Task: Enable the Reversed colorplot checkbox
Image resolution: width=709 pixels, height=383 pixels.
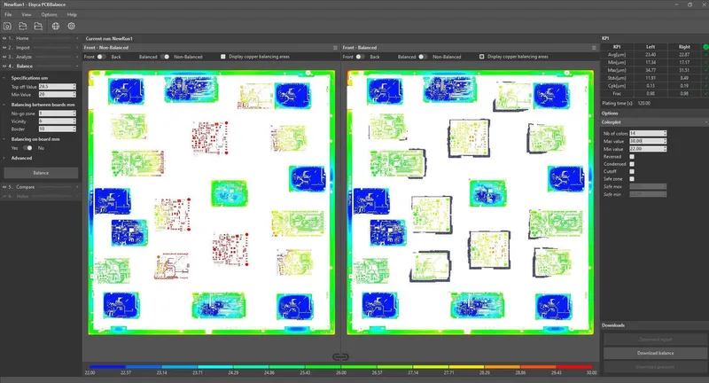Action: 632,156
